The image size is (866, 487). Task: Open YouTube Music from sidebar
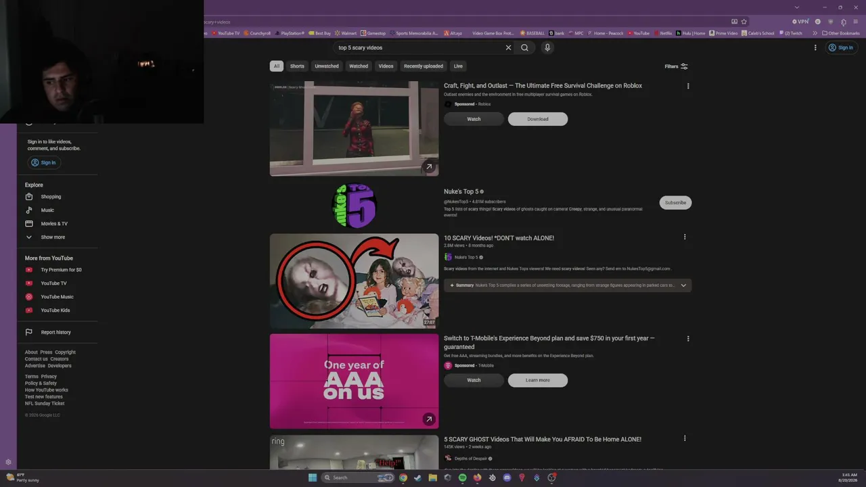pyautogui.click(x=57, y=297)
